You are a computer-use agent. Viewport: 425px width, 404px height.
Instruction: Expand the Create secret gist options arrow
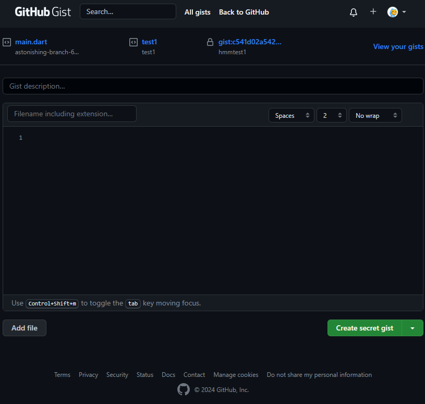[412, 328]
